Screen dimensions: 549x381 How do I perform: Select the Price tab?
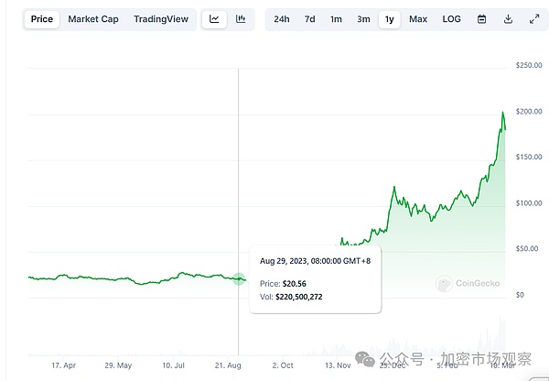42,19
